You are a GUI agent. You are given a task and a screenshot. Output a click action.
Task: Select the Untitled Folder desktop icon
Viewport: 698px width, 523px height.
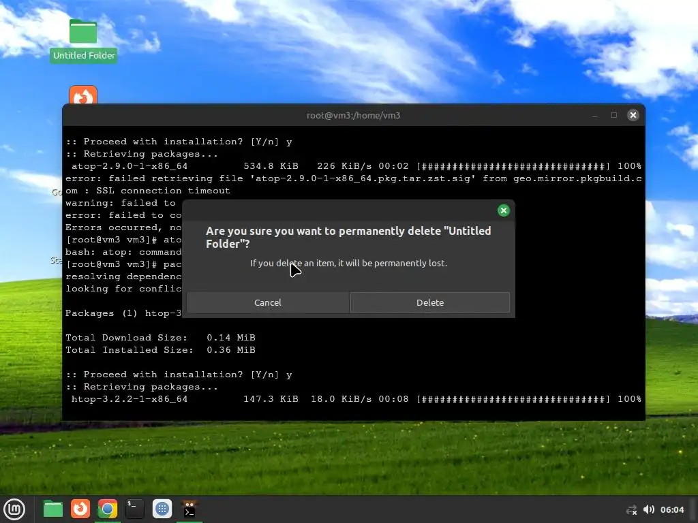click(x=83, y=31)
